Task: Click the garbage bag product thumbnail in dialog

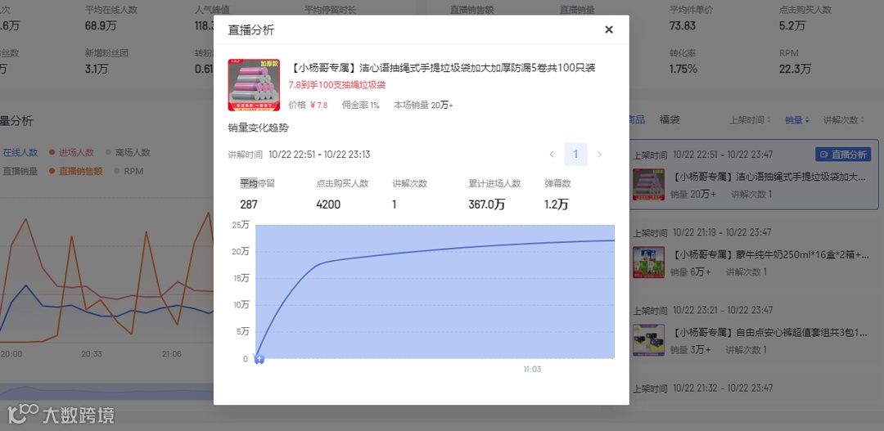Action: click(255, 85)
